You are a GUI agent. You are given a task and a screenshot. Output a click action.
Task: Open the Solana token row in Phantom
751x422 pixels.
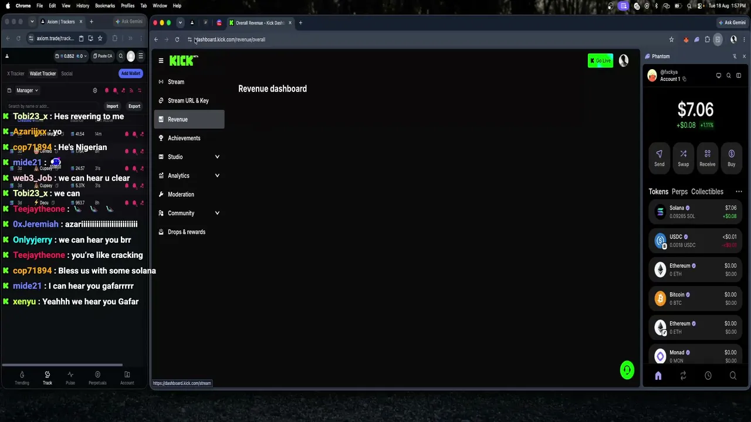(x=696, y=212)
